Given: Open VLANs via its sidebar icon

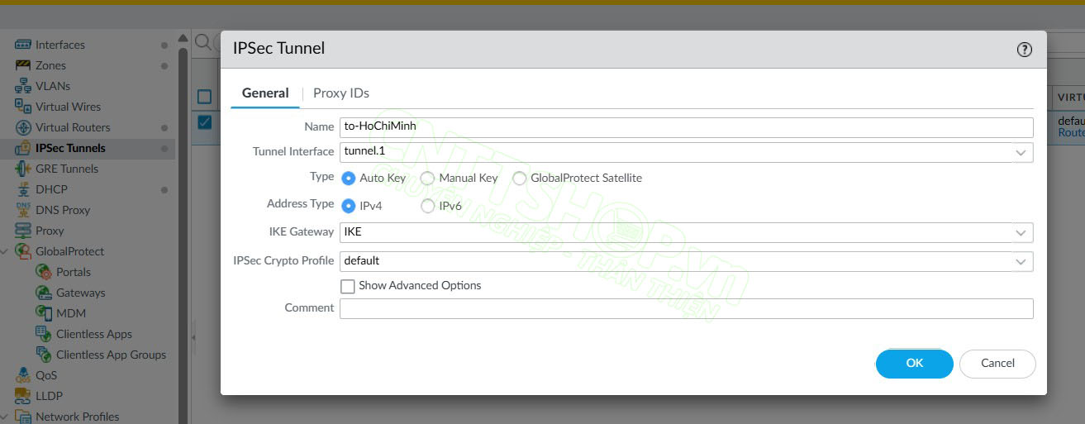Looking at the screenshot, I should (22, 86).
